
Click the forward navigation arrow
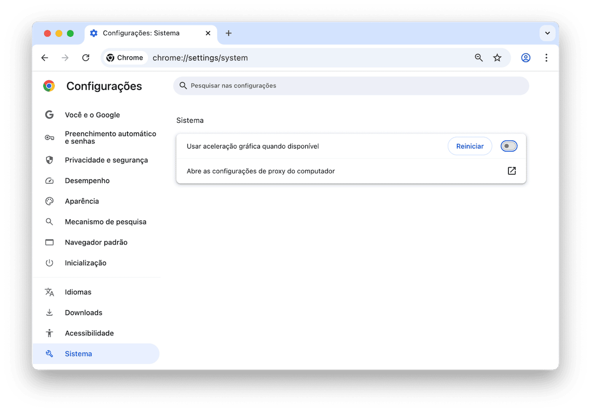point(65,58)
